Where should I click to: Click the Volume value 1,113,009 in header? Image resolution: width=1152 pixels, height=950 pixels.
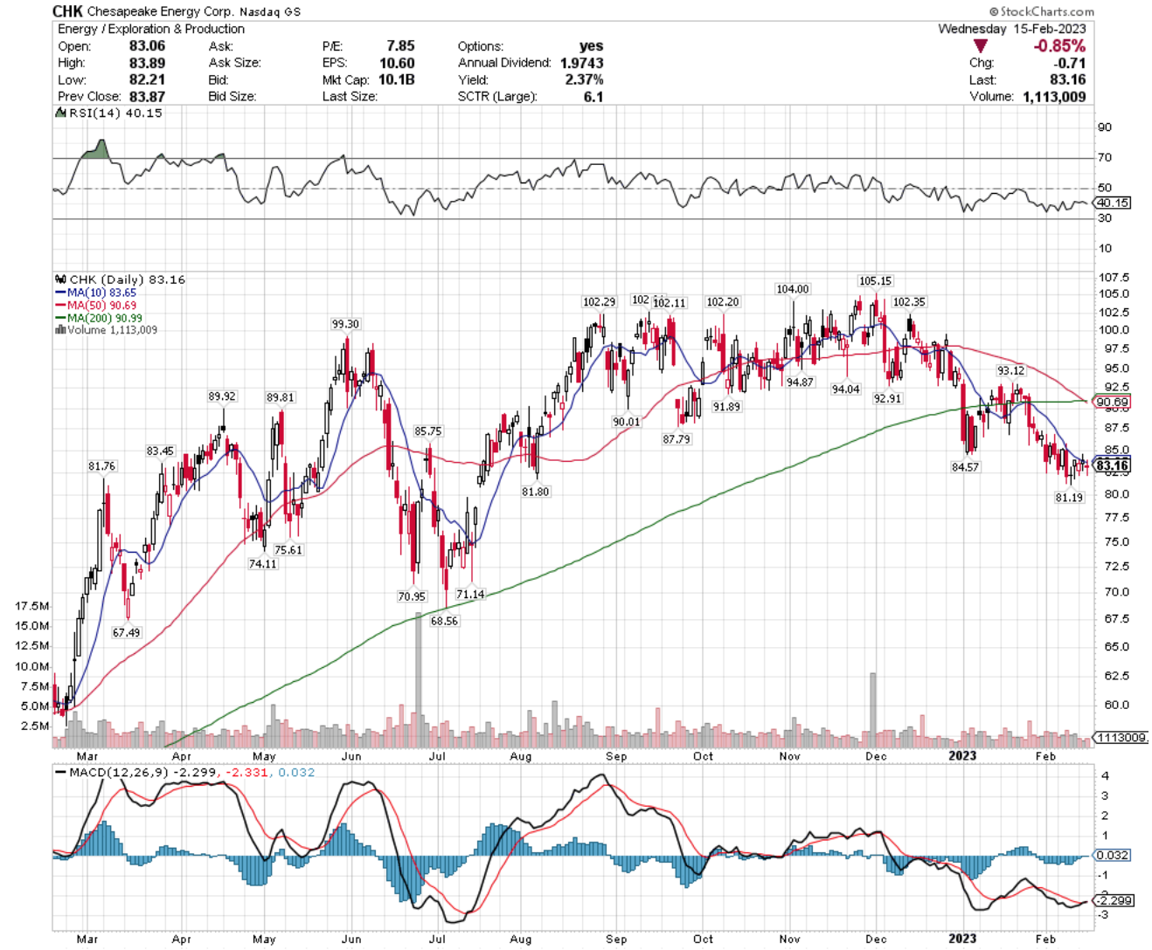pyautogui.click(x=1054, y=97)
